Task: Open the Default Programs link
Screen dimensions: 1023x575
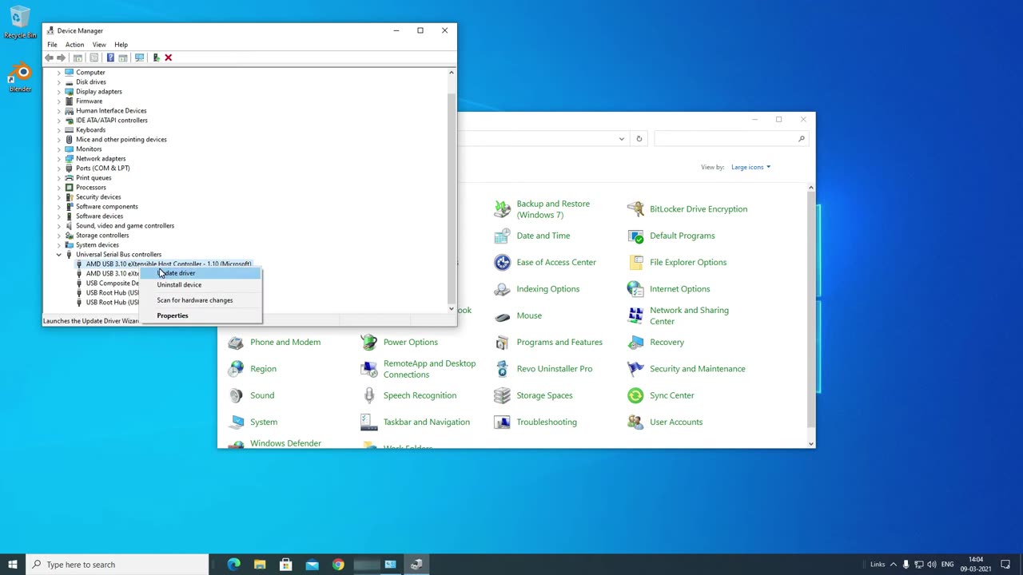Action: (x=683, y=236)
